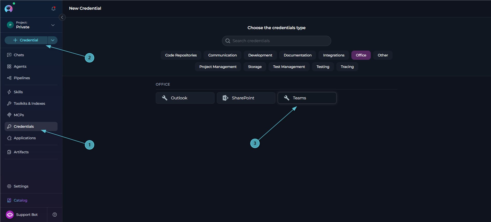Image resolution: width=491 pixels, height=222 pixels.
Task: Click the MCPs icon
Action: (9, 115)
